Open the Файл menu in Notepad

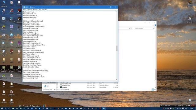(x=24, y=9)
